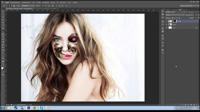This screenshot has width=200, height=112.
Task: Select the Слой 2 layer mask thumbnail
Action: point(175,21)
